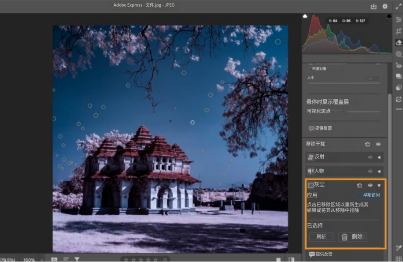Click the 删除 button with trash icon
Image resolution: width=403 pixels, height=262 pixels.
[352, 237]
